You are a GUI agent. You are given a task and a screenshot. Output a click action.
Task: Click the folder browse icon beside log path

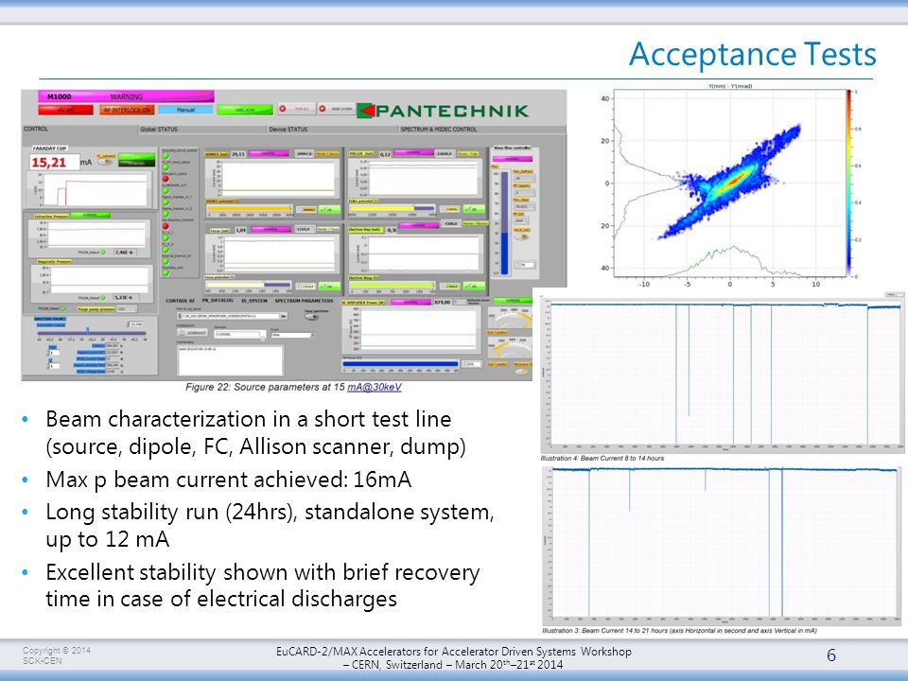click(283, 316)
